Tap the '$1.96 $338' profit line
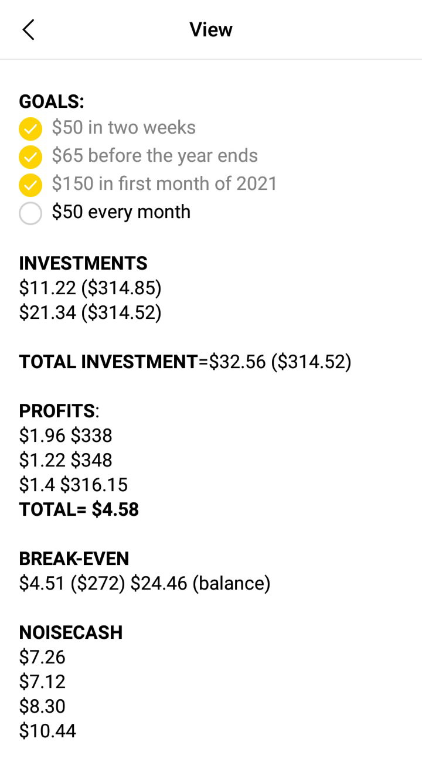Image resolution: width=422 pixels, height=766 pixels. (x=66, y=435)
